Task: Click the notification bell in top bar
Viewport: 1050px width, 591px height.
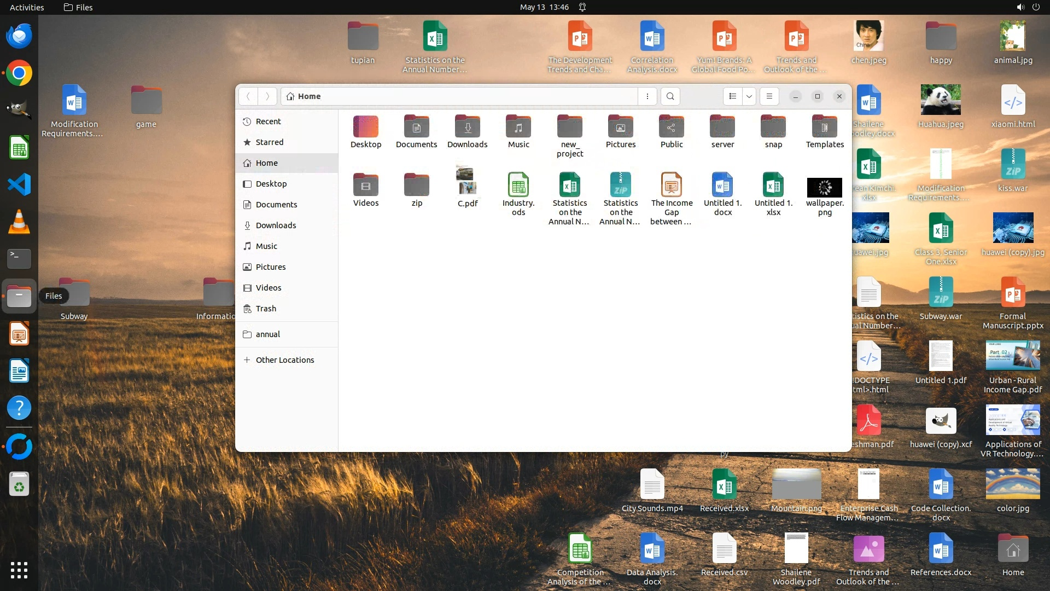Action: (582, 7)
